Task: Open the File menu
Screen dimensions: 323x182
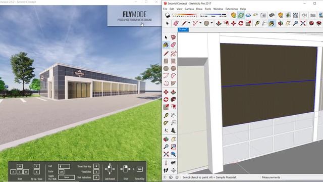Action: 165,9
